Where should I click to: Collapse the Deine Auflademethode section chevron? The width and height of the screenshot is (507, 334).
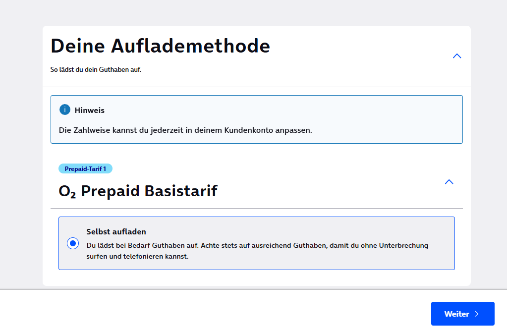457,56
